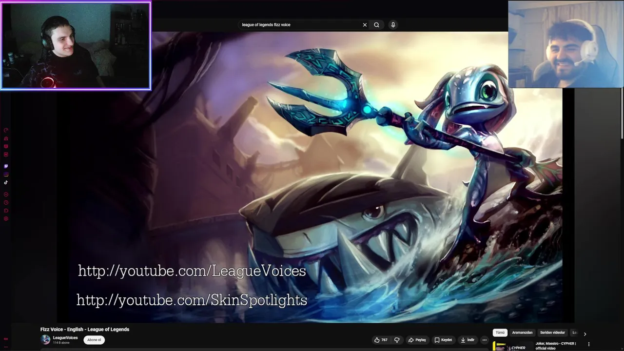Image resolution: width=624 pixels, height=351 pixels.
Task: Select the Seriden videolar filter chip
Action: [x=552, y=332]
